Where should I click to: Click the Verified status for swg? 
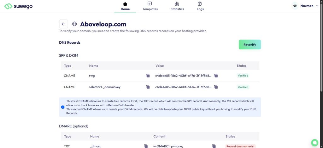(x=243, y=76)
